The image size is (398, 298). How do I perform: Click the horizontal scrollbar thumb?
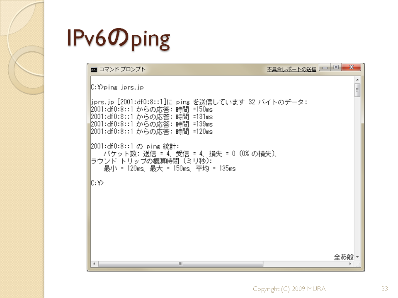(181, 264)
